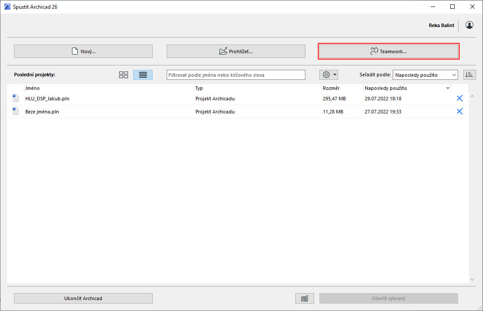The image size is (483, 311).
Task: Focus the filter by name or keyword field
Action: click(236, 75)
